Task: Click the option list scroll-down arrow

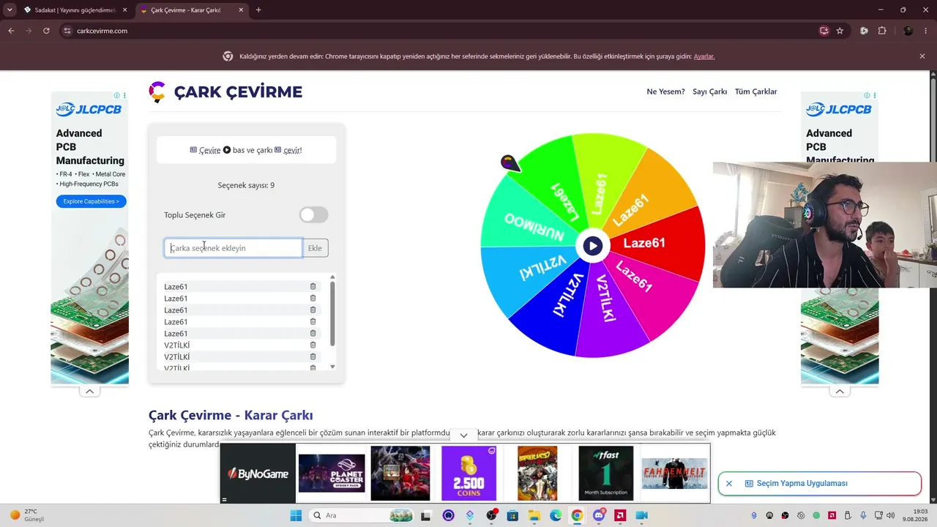Action: click(332, 367)
